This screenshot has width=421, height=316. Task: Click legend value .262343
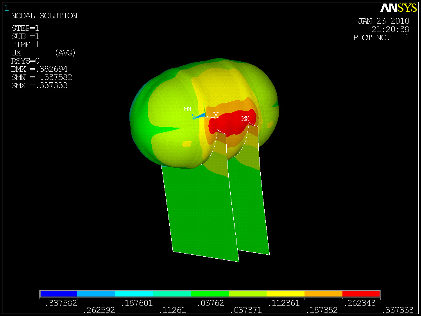360,303
